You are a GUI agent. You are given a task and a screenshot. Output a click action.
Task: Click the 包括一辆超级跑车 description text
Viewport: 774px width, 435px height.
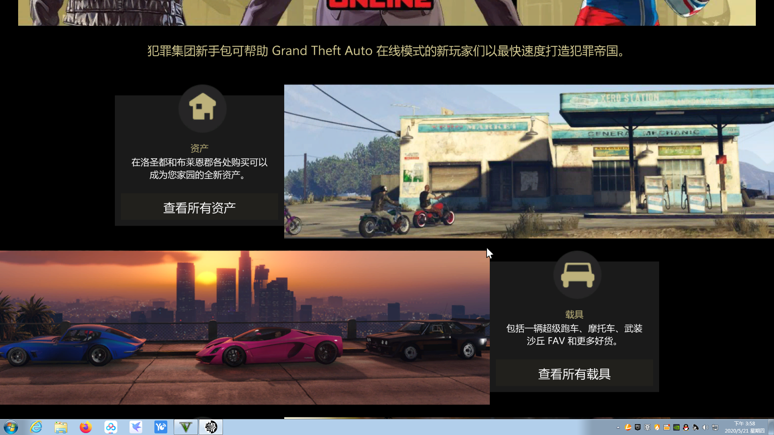coord(574,335)
